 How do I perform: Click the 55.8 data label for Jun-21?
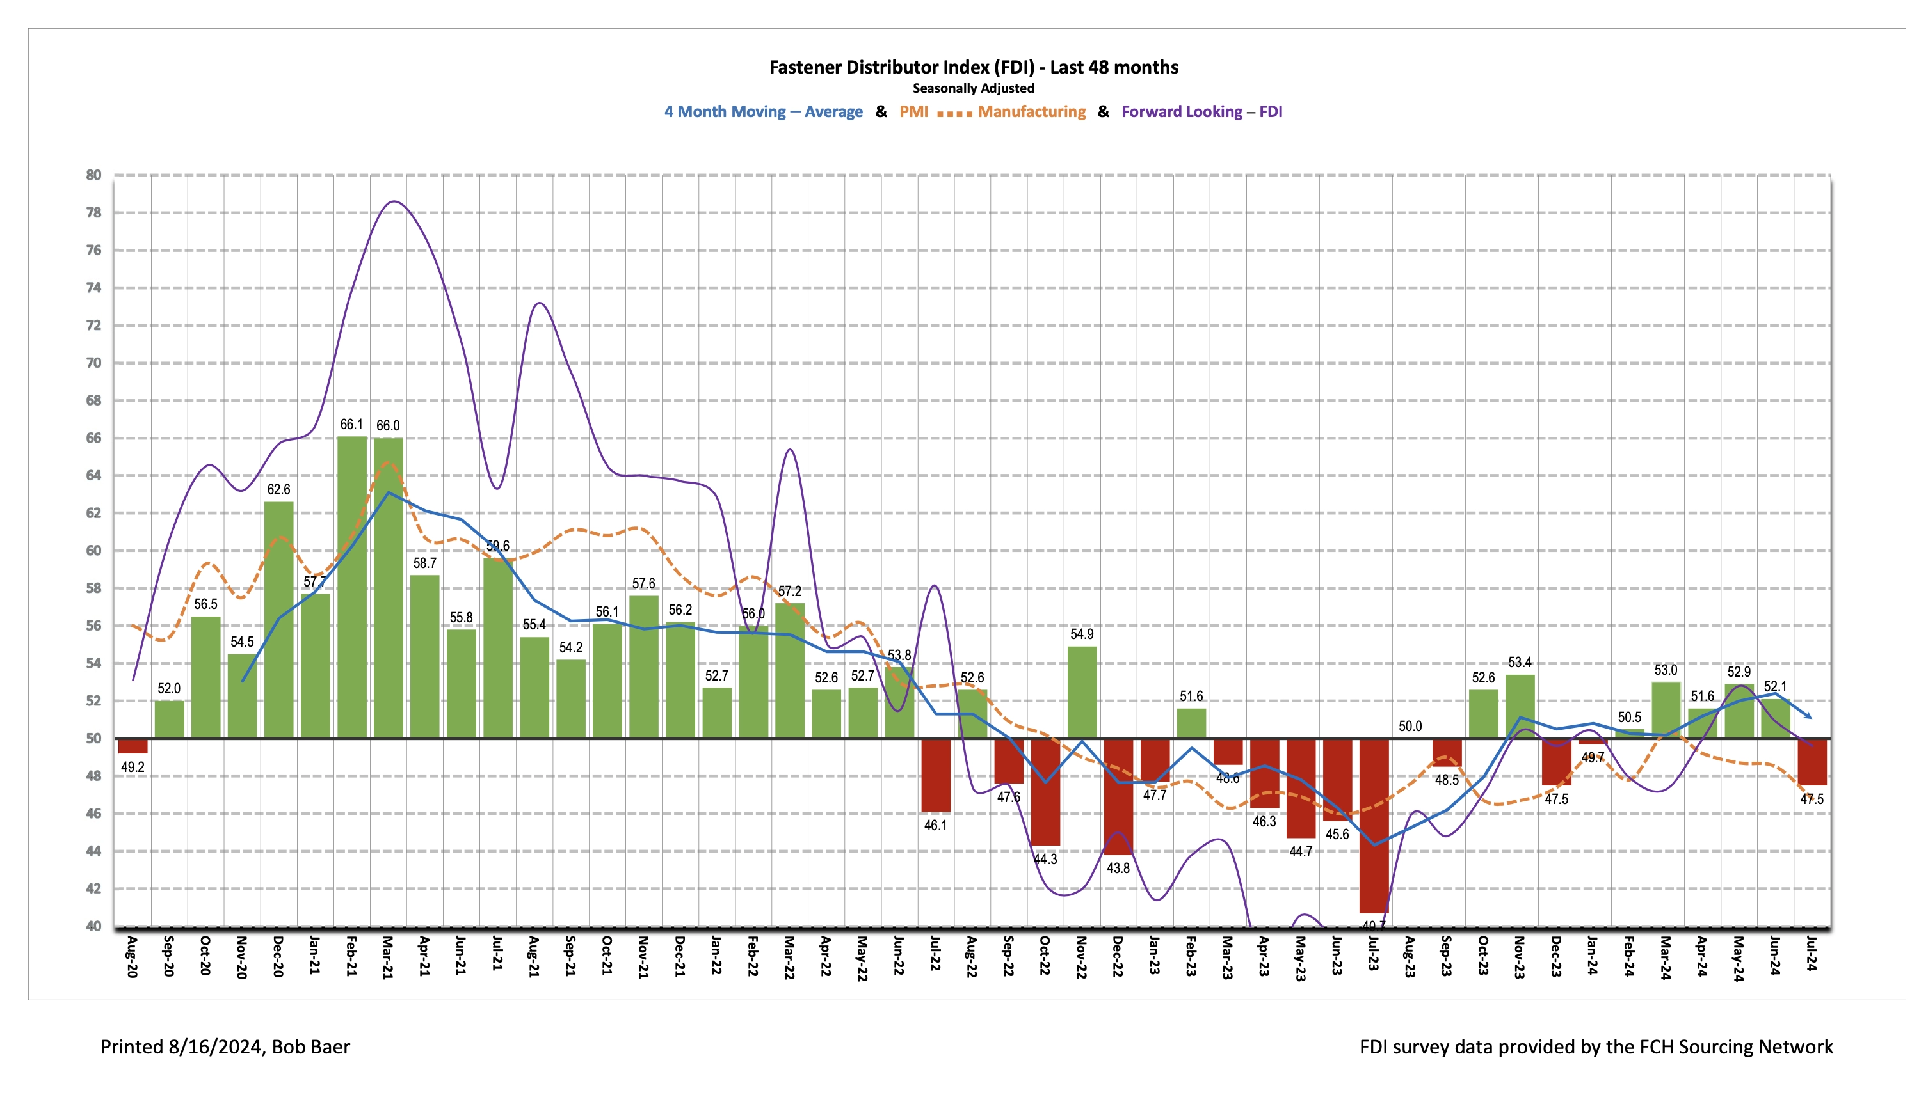(x=462, y=617)
